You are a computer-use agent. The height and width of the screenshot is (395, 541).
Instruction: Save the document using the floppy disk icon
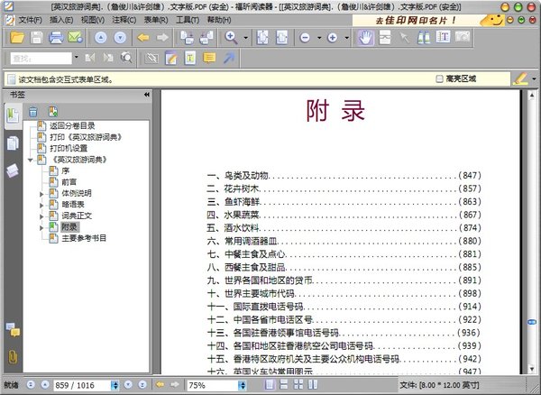(36, 37)
